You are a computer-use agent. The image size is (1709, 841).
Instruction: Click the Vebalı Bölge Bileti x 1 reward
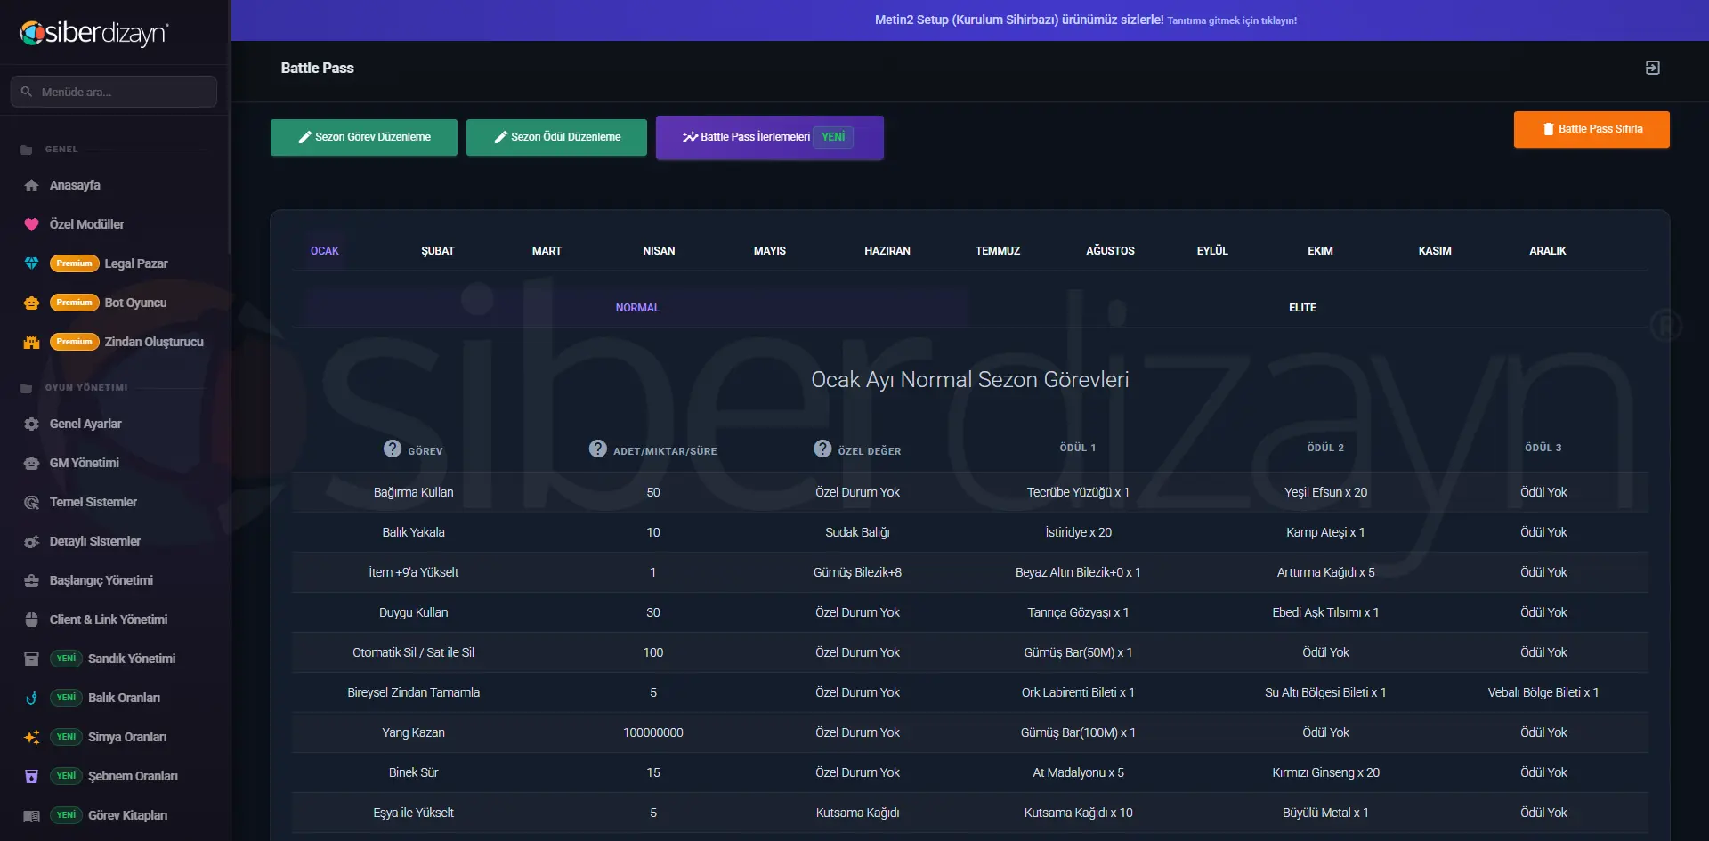pyautogui.click(x=1543, y=692)
